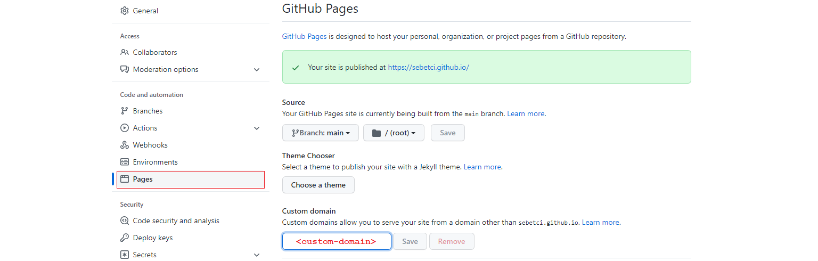Click the Custom domain heading
Screen dimensions: 818x261
coord(309,211)
